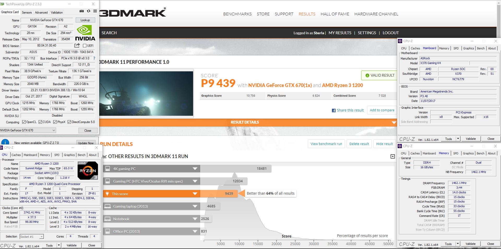
Task: Click the LOGOUT link
Action: [391, 33]
